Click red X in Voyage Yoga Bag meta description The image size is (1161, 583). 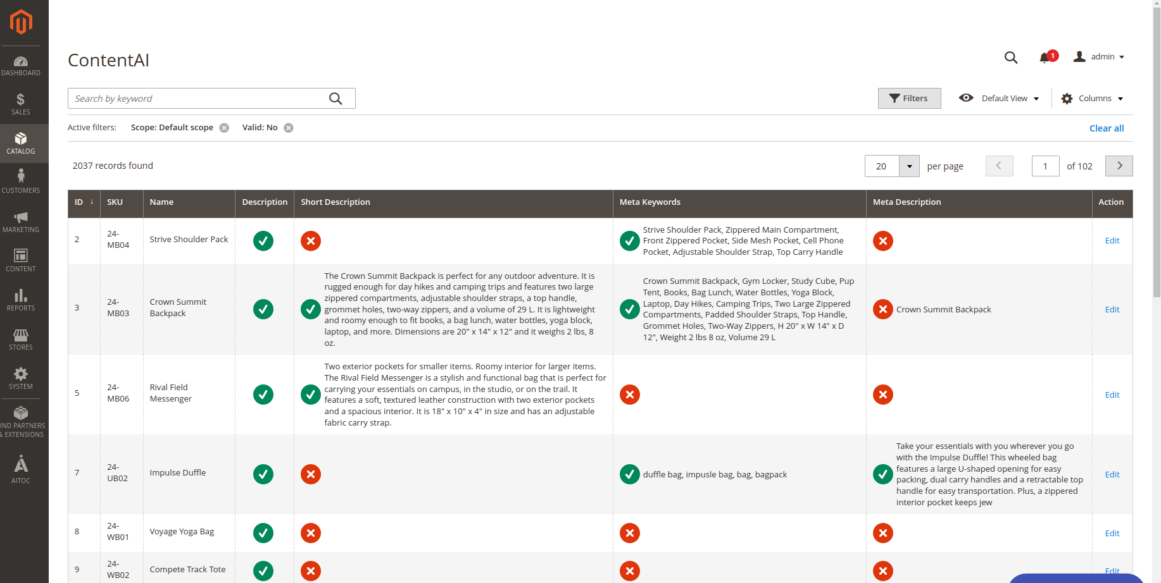click(x=883, y=533)
